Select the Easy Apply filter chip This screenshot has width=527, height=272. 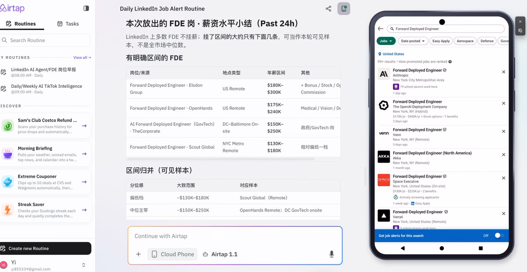441,41
